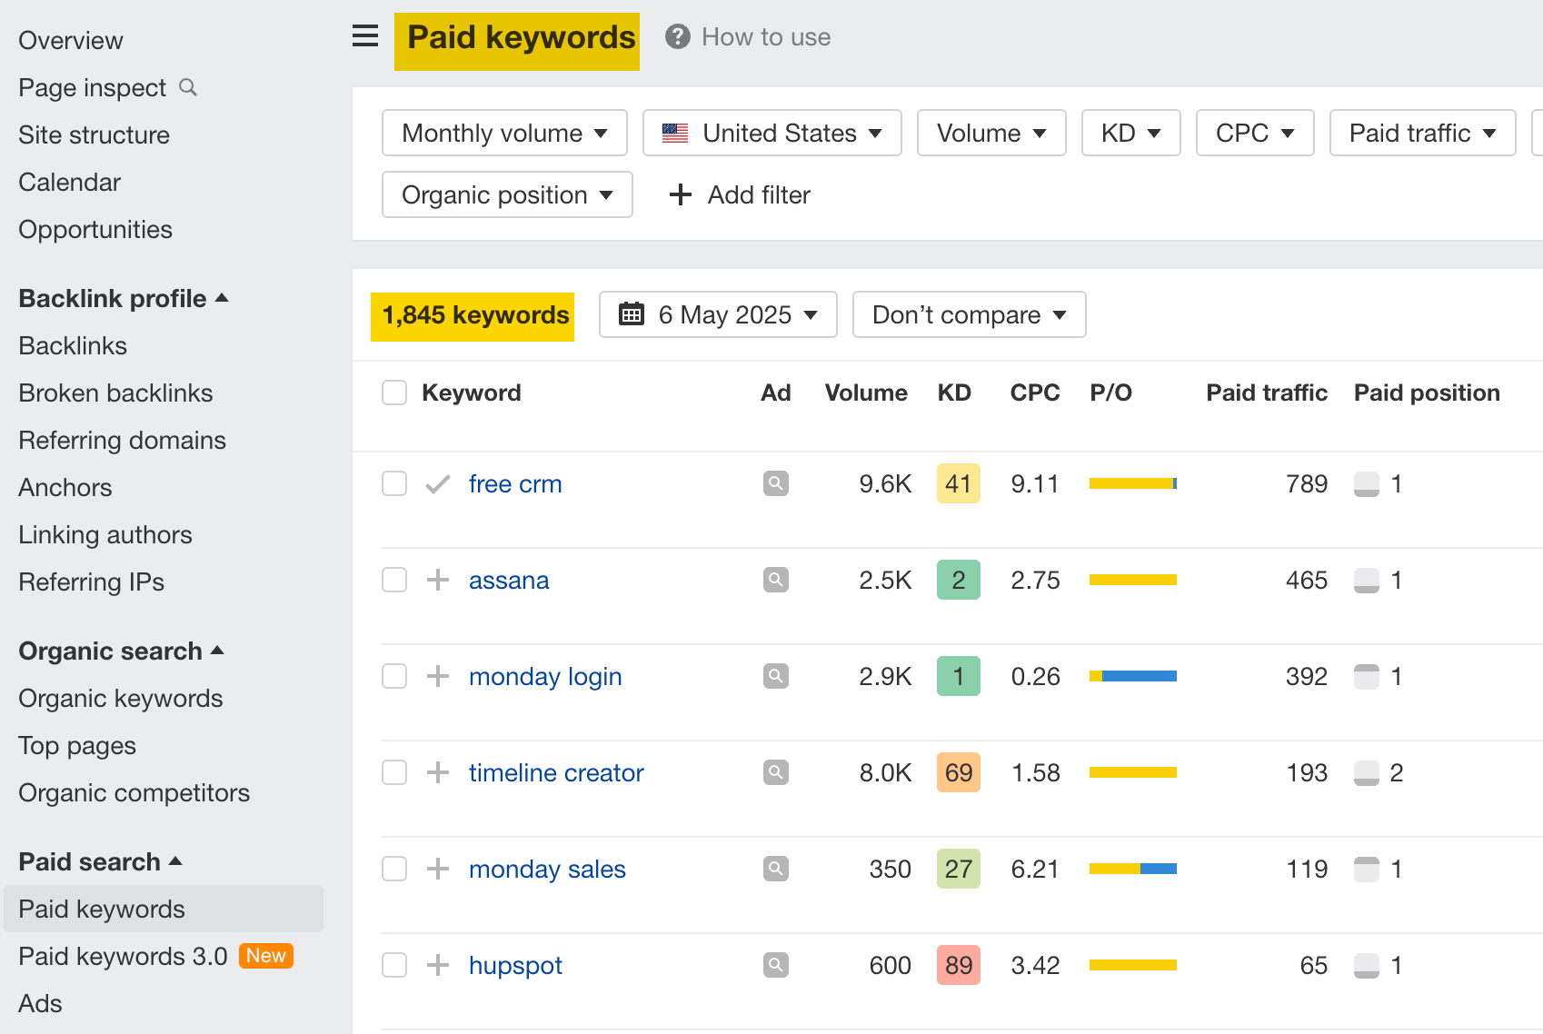The width and height of the screenshot is (1543, 1034).
Task: Check the checkbox for 'monday login'
Action: 393,676
